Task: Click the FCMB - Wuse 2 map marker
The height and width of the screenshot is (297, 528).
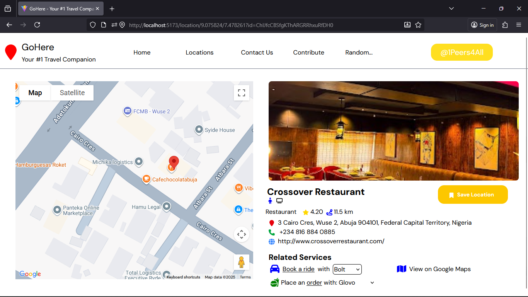Action: (x=127, y=111)
